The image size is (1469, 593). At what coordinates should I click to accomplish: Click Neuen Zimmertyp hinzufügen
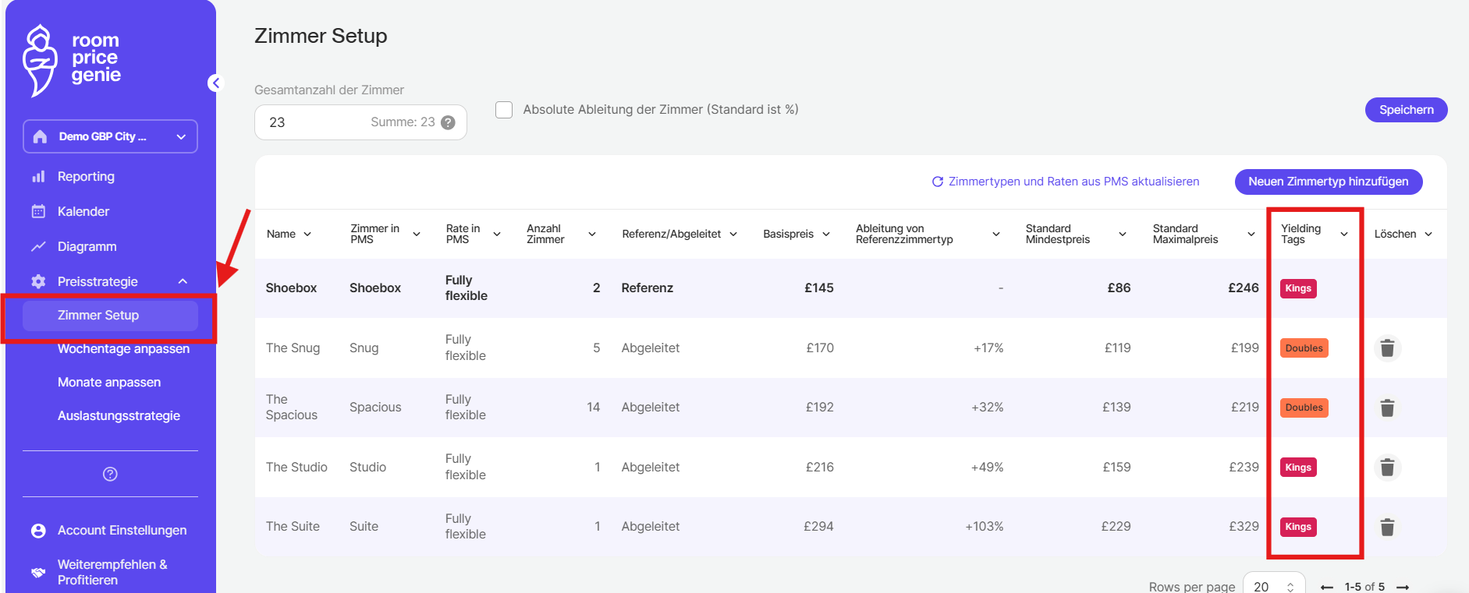tap(1328, 182)
